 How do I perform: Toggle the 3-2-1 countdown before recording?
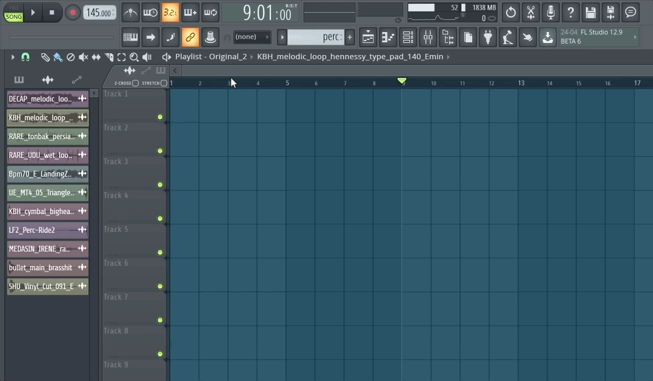[x=171, y=13]
